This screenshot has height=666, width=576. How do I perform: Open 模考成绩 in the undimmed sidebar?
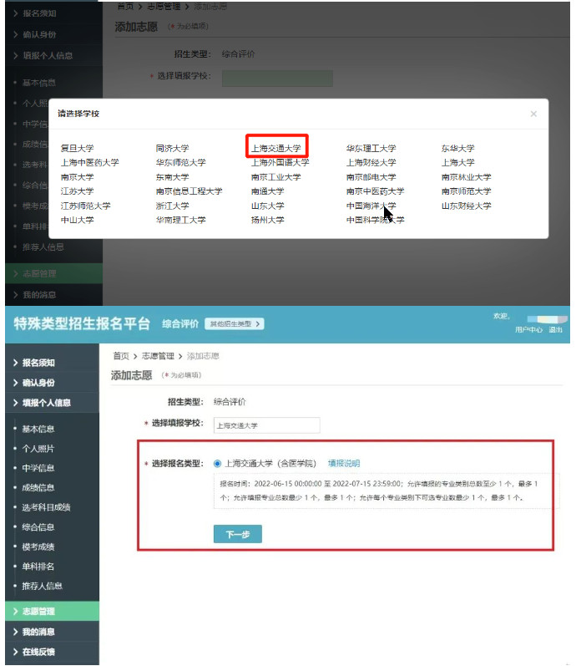pyautogui.click(x=38, y=547)
